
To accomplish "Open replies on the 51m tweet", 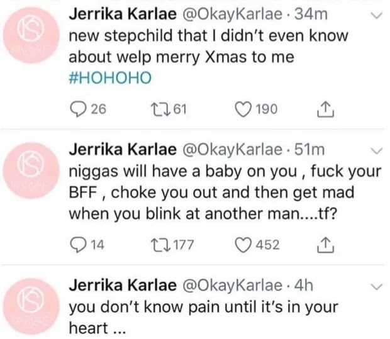I will [x=77, y=244].
